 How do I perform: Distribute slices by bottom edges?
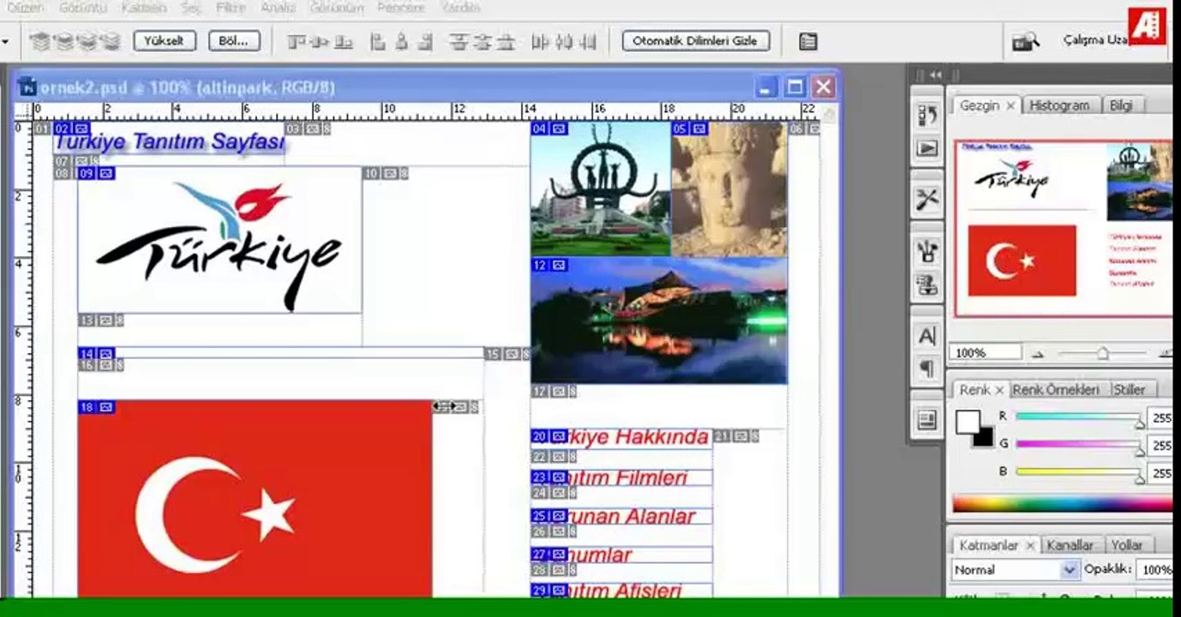(507, 41)
